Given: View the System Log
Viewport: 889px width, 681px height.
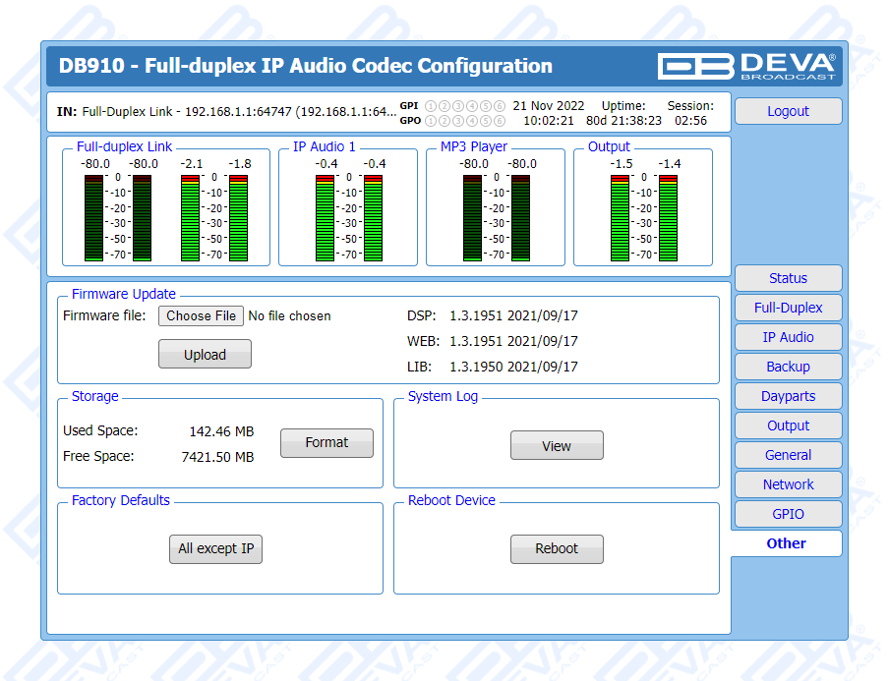Looking at the screenshot, I should (x=557, y=446).
